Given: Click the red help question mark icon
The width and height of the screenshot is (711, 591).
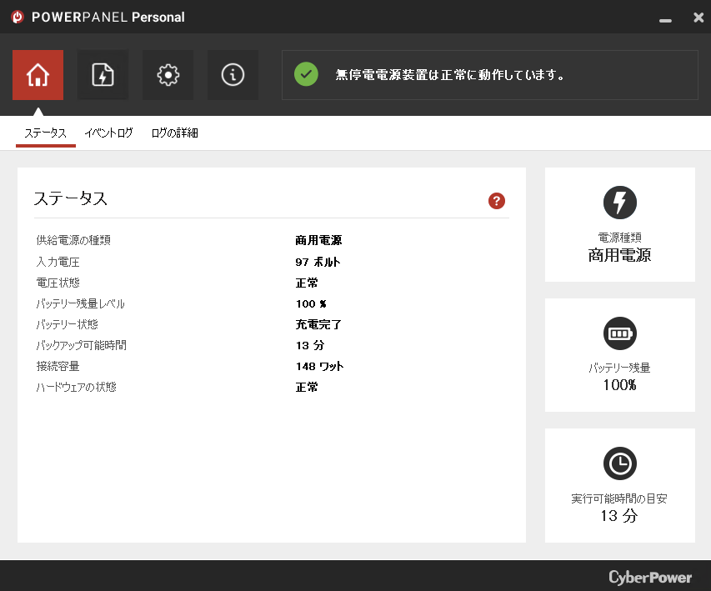Looking at the screenshot, I should [x=497, y=201].
